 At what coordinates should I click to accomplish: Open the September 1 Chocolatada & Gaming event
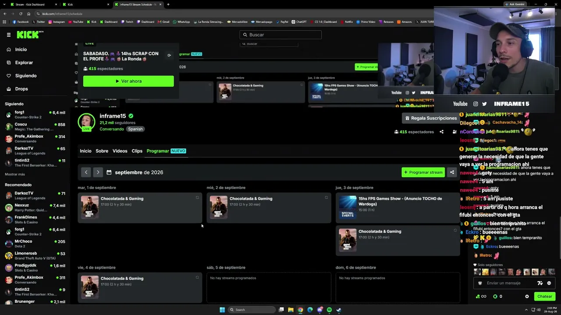click(140, 207)
